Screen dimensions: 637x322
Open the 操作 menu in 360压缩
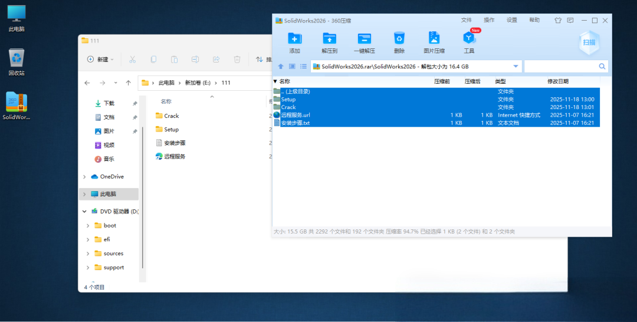click(489, 20)
